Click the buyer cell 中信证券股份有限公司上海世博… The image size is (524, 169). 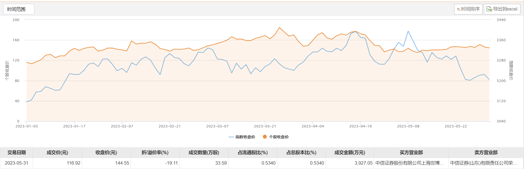411,163
